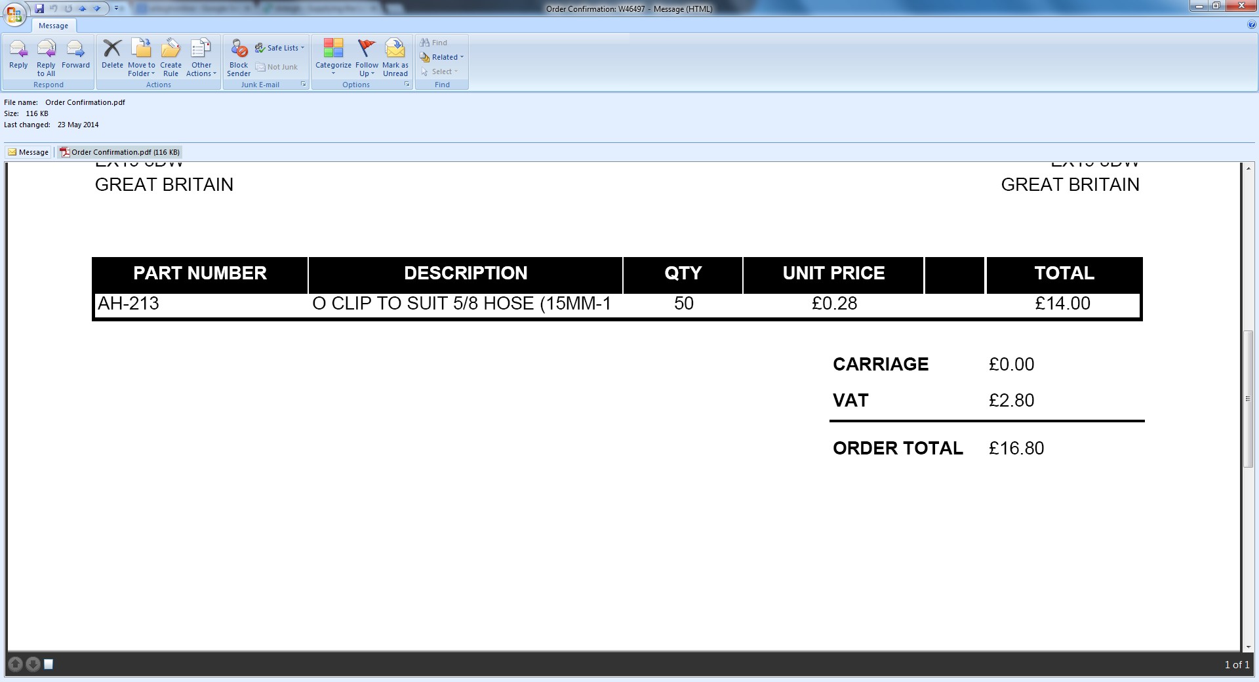Go to next item with down arrow

97,9
